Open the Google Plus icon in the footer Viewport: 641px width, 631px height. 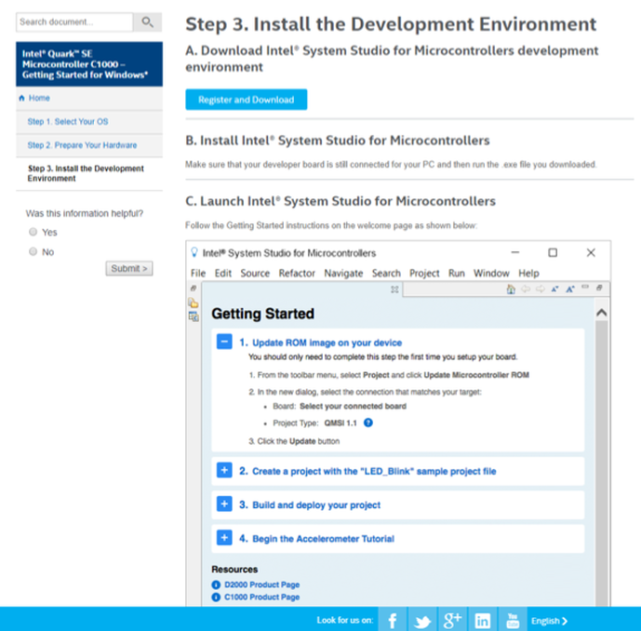pos(452,620)
